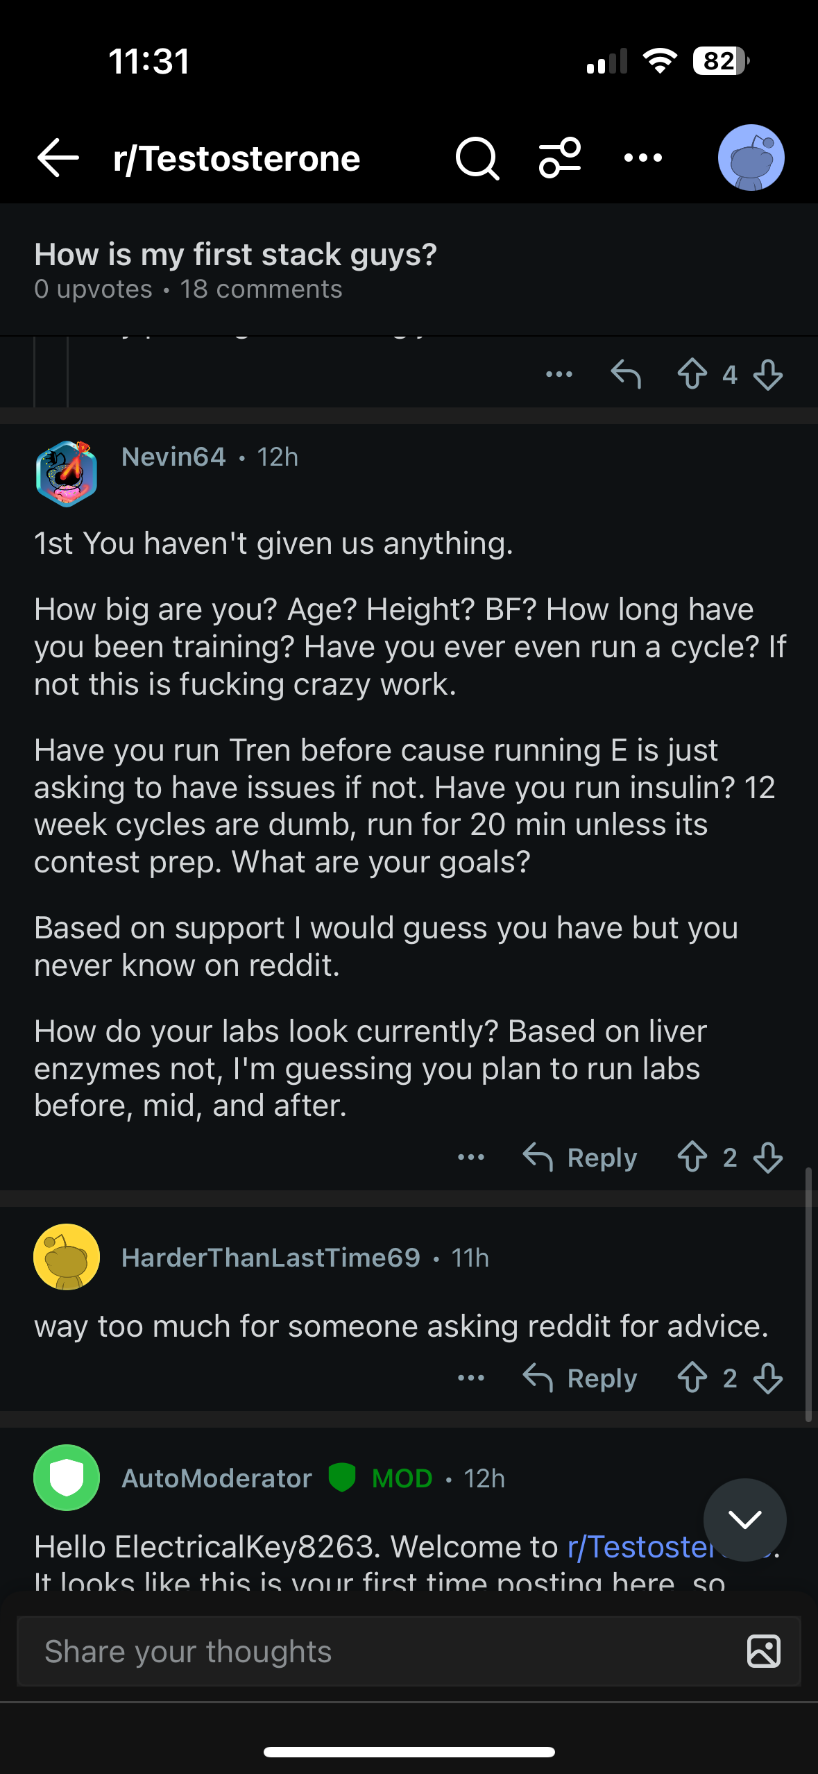
Task: Upvote Nevin64's comment
Action: (692, 1157)
